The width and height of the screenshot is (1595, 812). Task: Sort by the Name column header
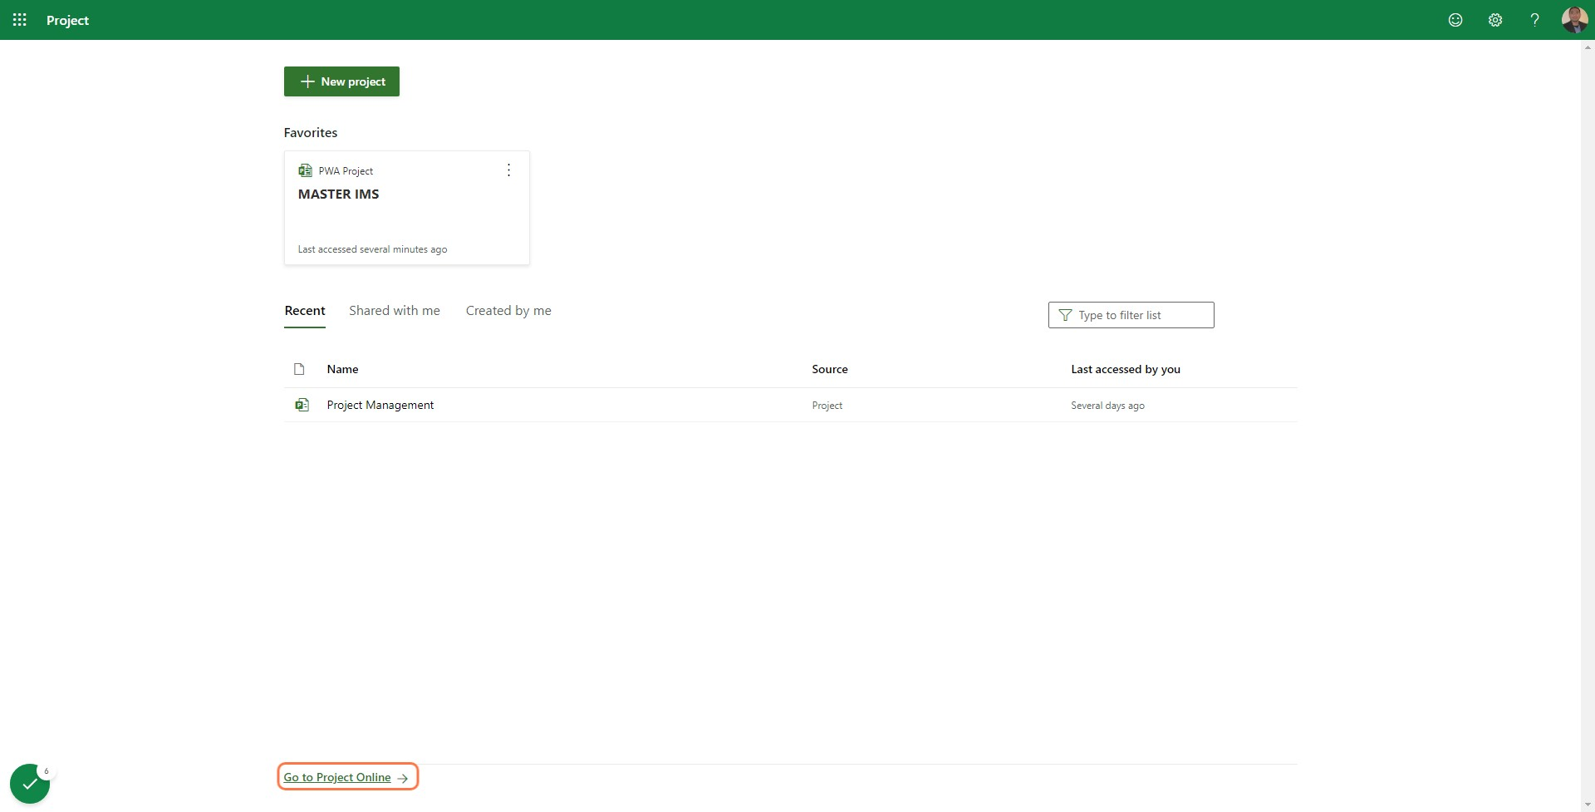click(342, 369)
